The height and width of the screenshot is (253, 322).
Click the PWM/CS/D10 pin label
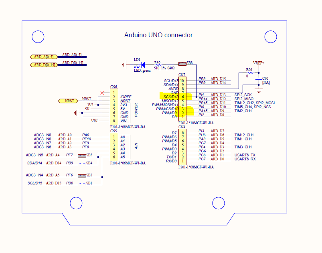tap(167, 109)
